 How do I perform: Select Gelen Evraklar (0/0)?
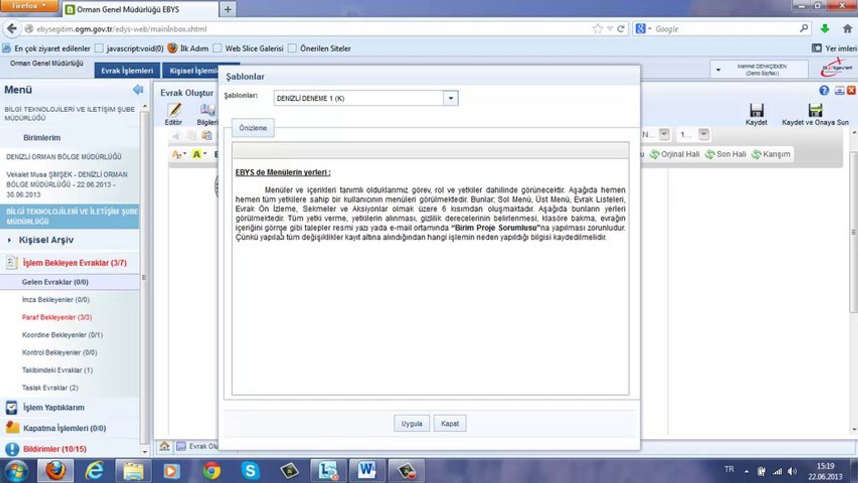coord(55,282)
